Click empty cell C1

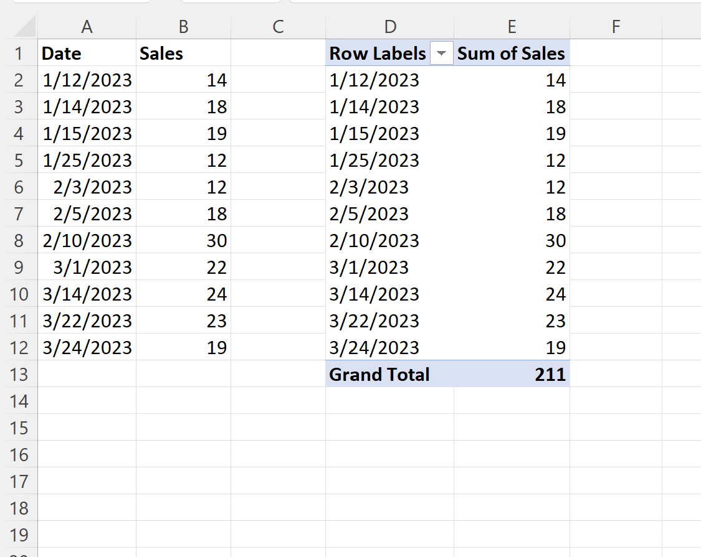click(x=278, y=54)
